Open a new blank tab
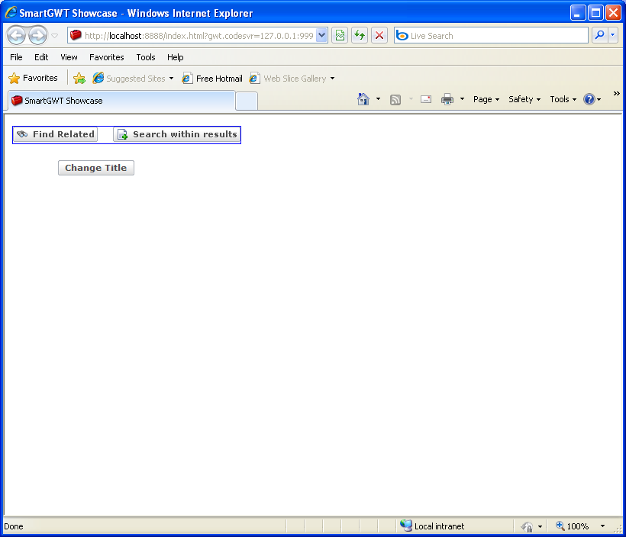The image size is (626, 537). tap(247, 101)
